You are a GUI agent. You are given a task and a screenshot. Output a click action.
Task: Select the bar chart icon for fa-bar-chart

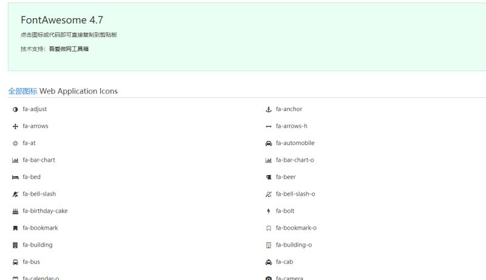pos(15,160)
